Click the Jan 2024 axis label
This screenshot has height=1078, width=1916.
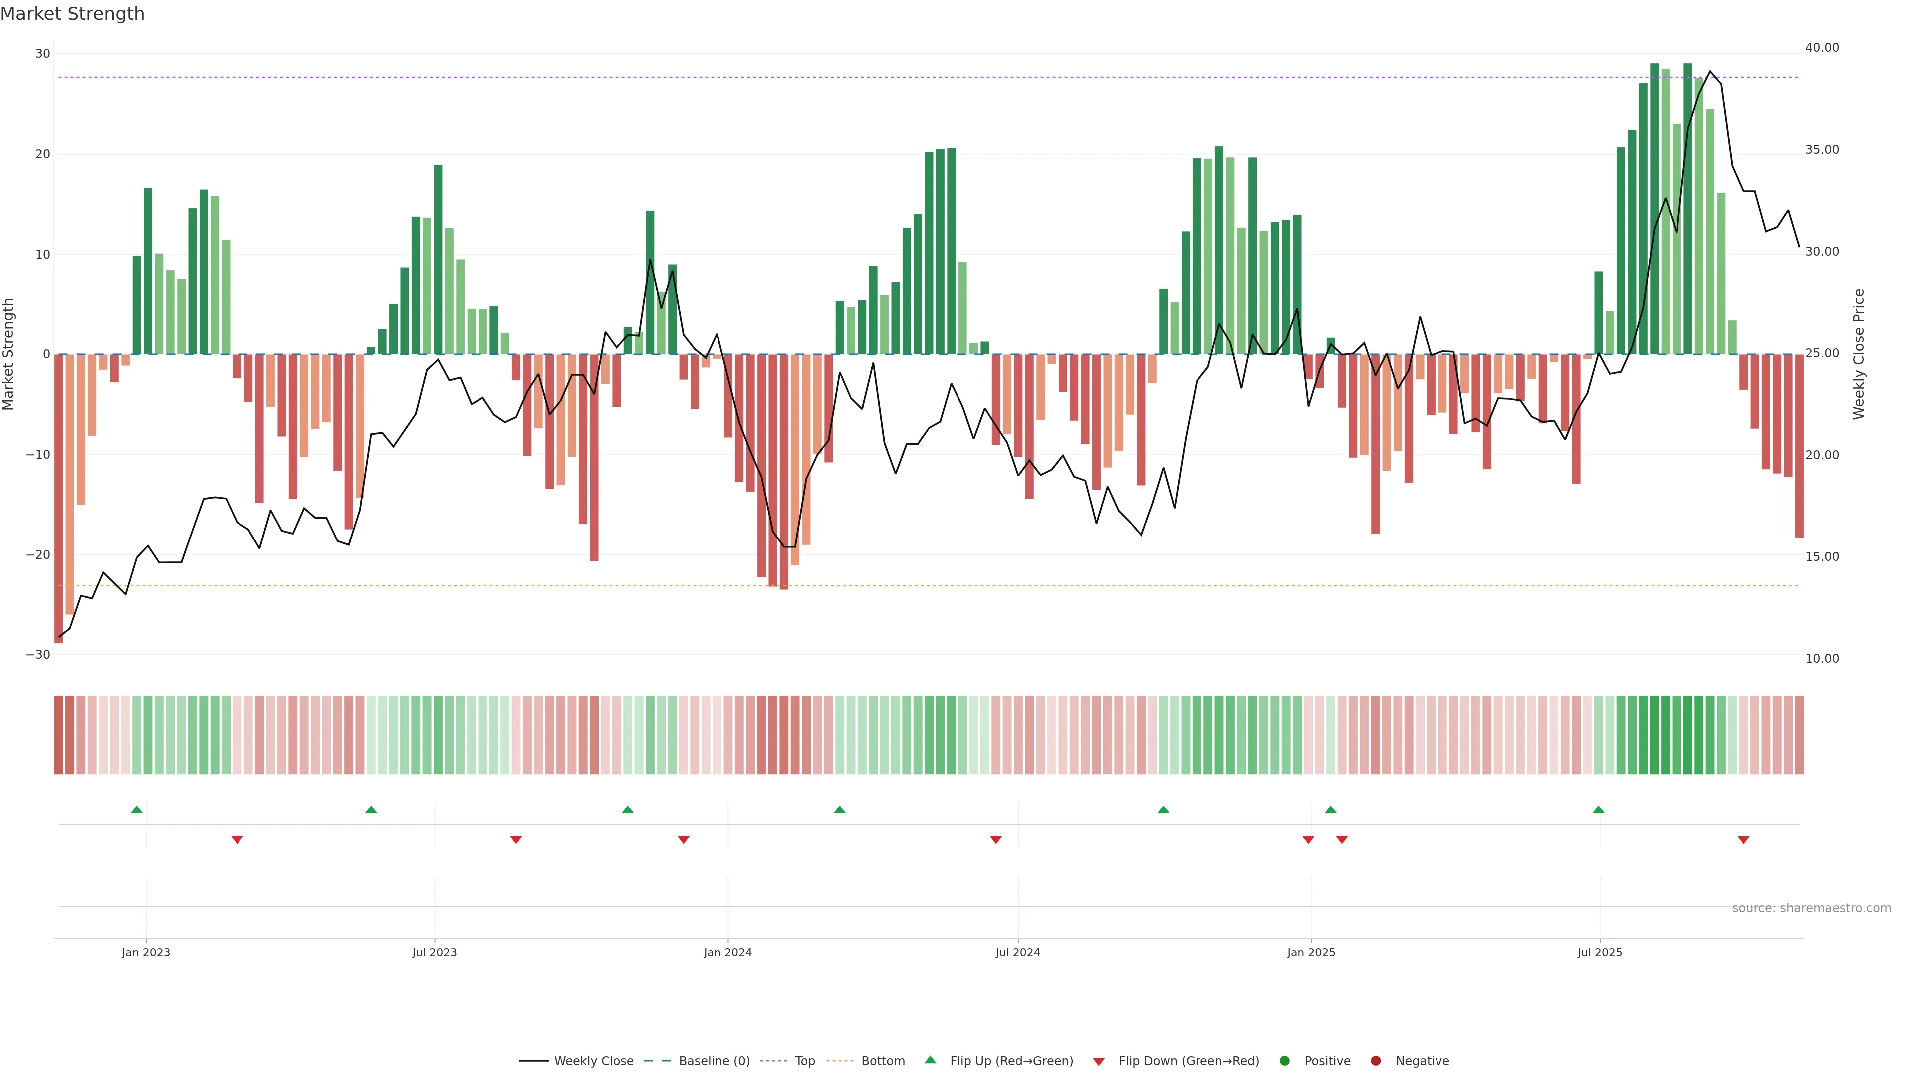point(727,952)
